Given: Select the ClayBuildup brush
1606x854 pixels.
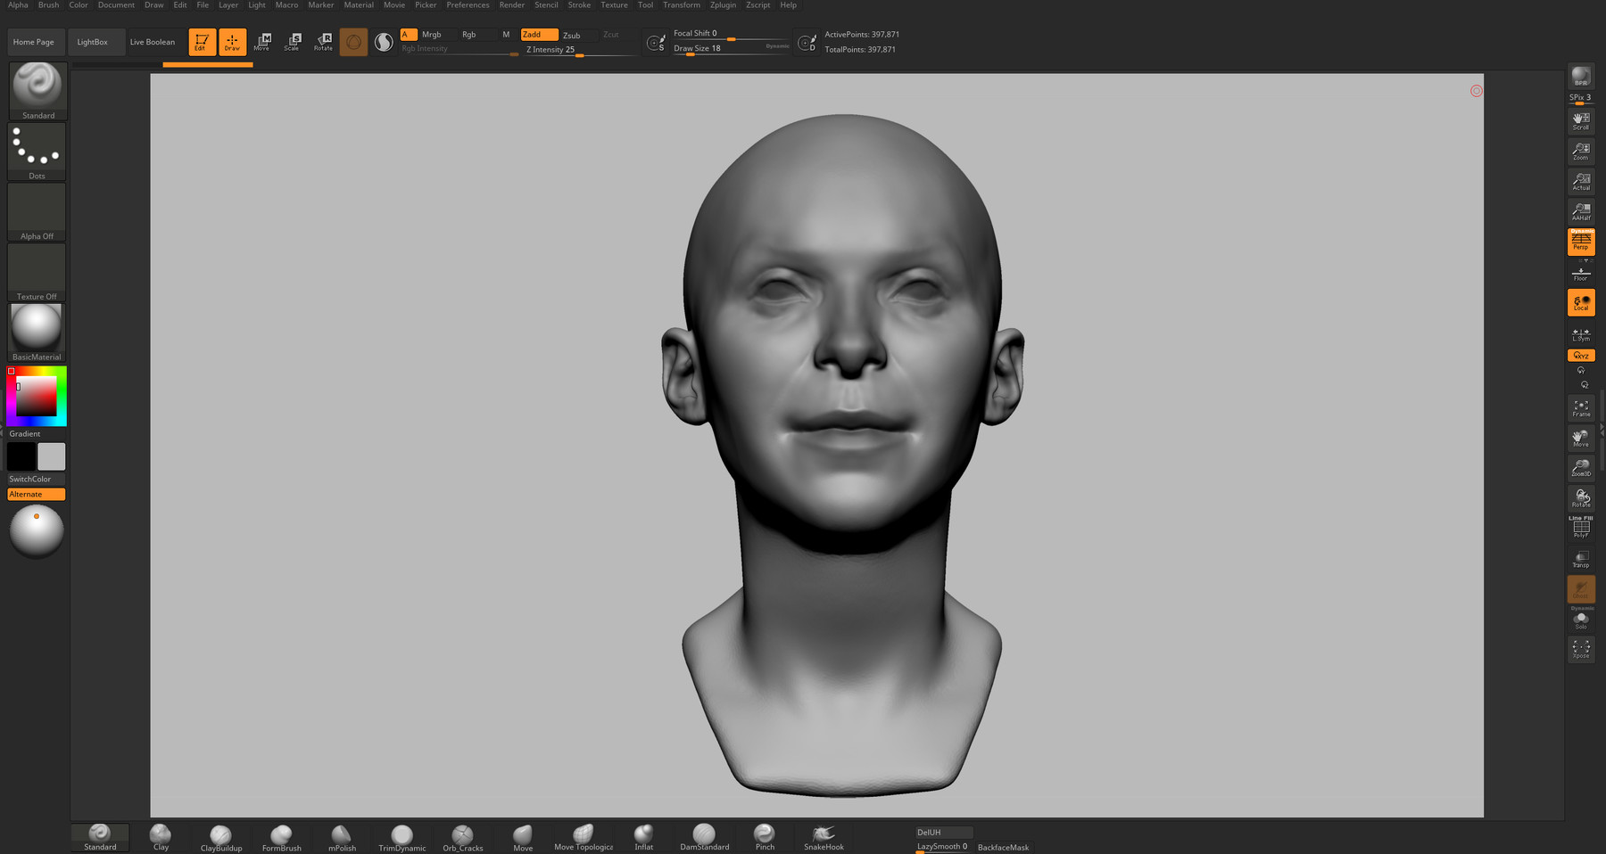Looking at the screenshot, I should click(x=219, y=836).
